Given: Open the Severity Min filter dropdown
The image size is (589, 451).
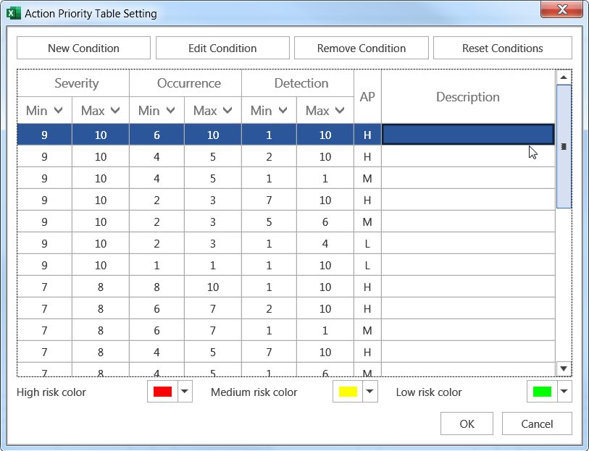Looking at the screenshot, I should tap(59, 111).
